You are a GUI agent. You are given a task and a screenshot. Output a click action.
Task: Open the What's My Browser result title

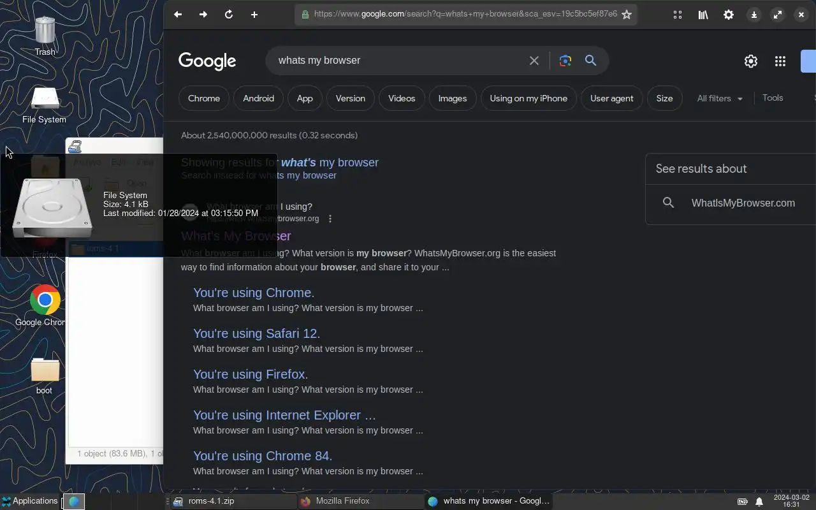pos(236,236)
